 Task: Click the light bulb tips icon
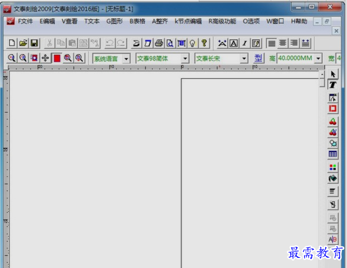(192, 43)
